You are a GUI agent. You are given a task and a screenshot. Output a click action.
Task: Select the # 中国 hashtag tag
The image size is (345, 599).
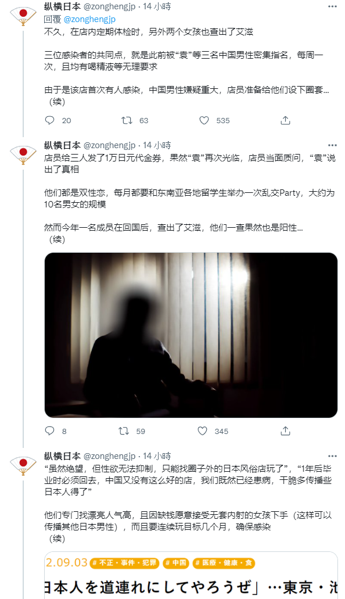[176, 563]
